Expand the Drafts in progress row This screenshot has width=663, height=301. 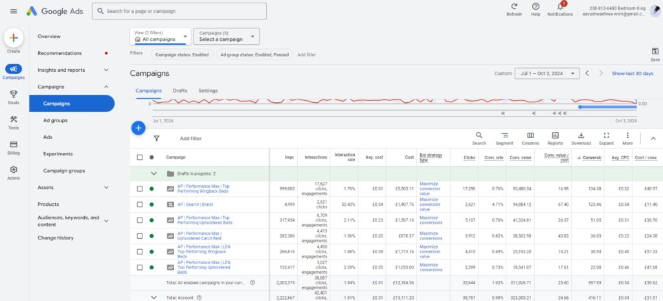[x=154, y=173]
